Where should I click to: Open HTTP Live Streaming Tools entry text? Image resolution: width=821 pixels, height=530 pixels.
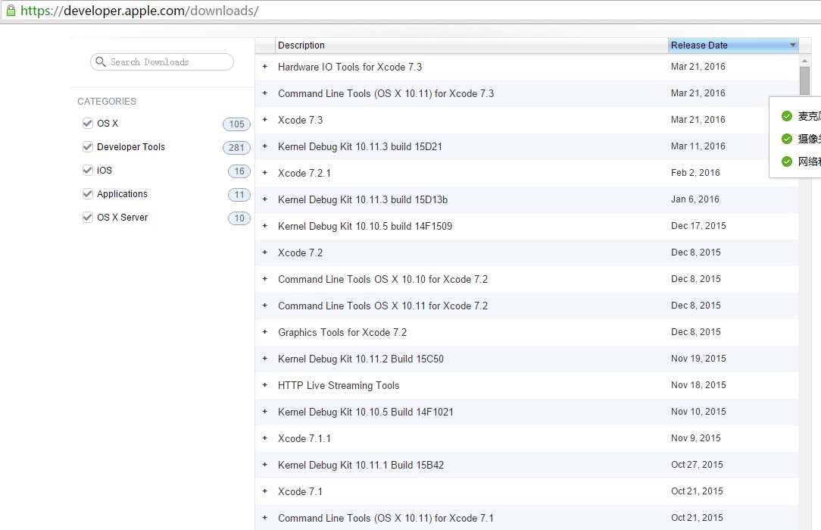[x=339, y=386]
